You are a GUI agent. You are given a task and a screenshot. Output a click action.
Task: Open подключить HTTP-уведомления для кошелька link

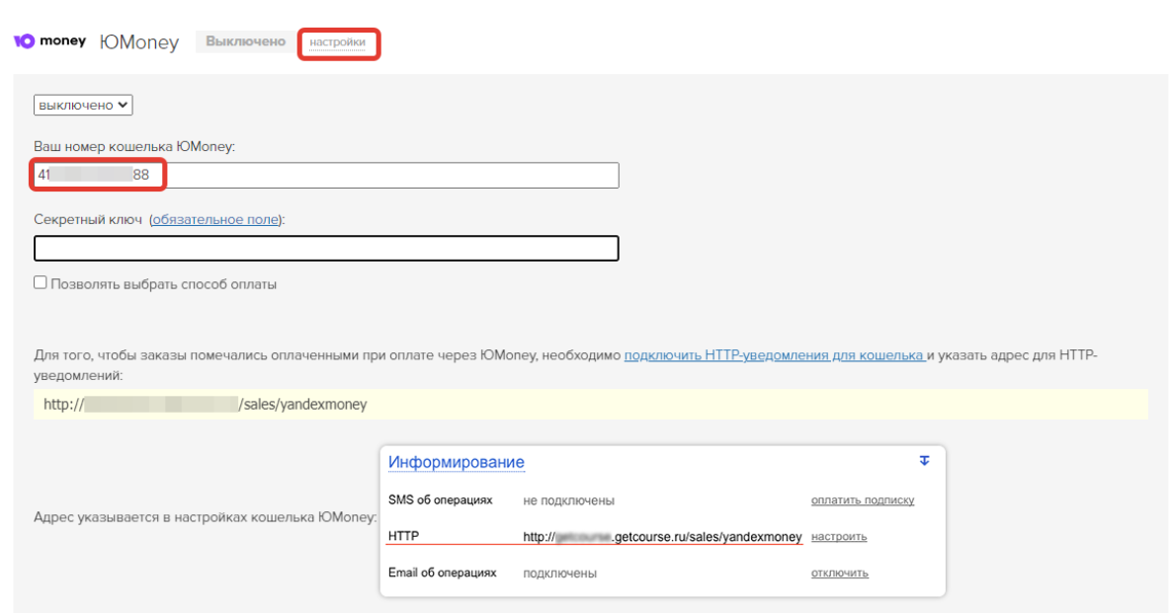tap(775, 355)
